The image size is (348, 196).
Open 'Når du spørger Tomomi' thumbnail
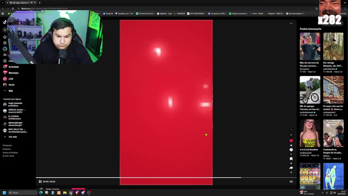(x=310, y=90)
